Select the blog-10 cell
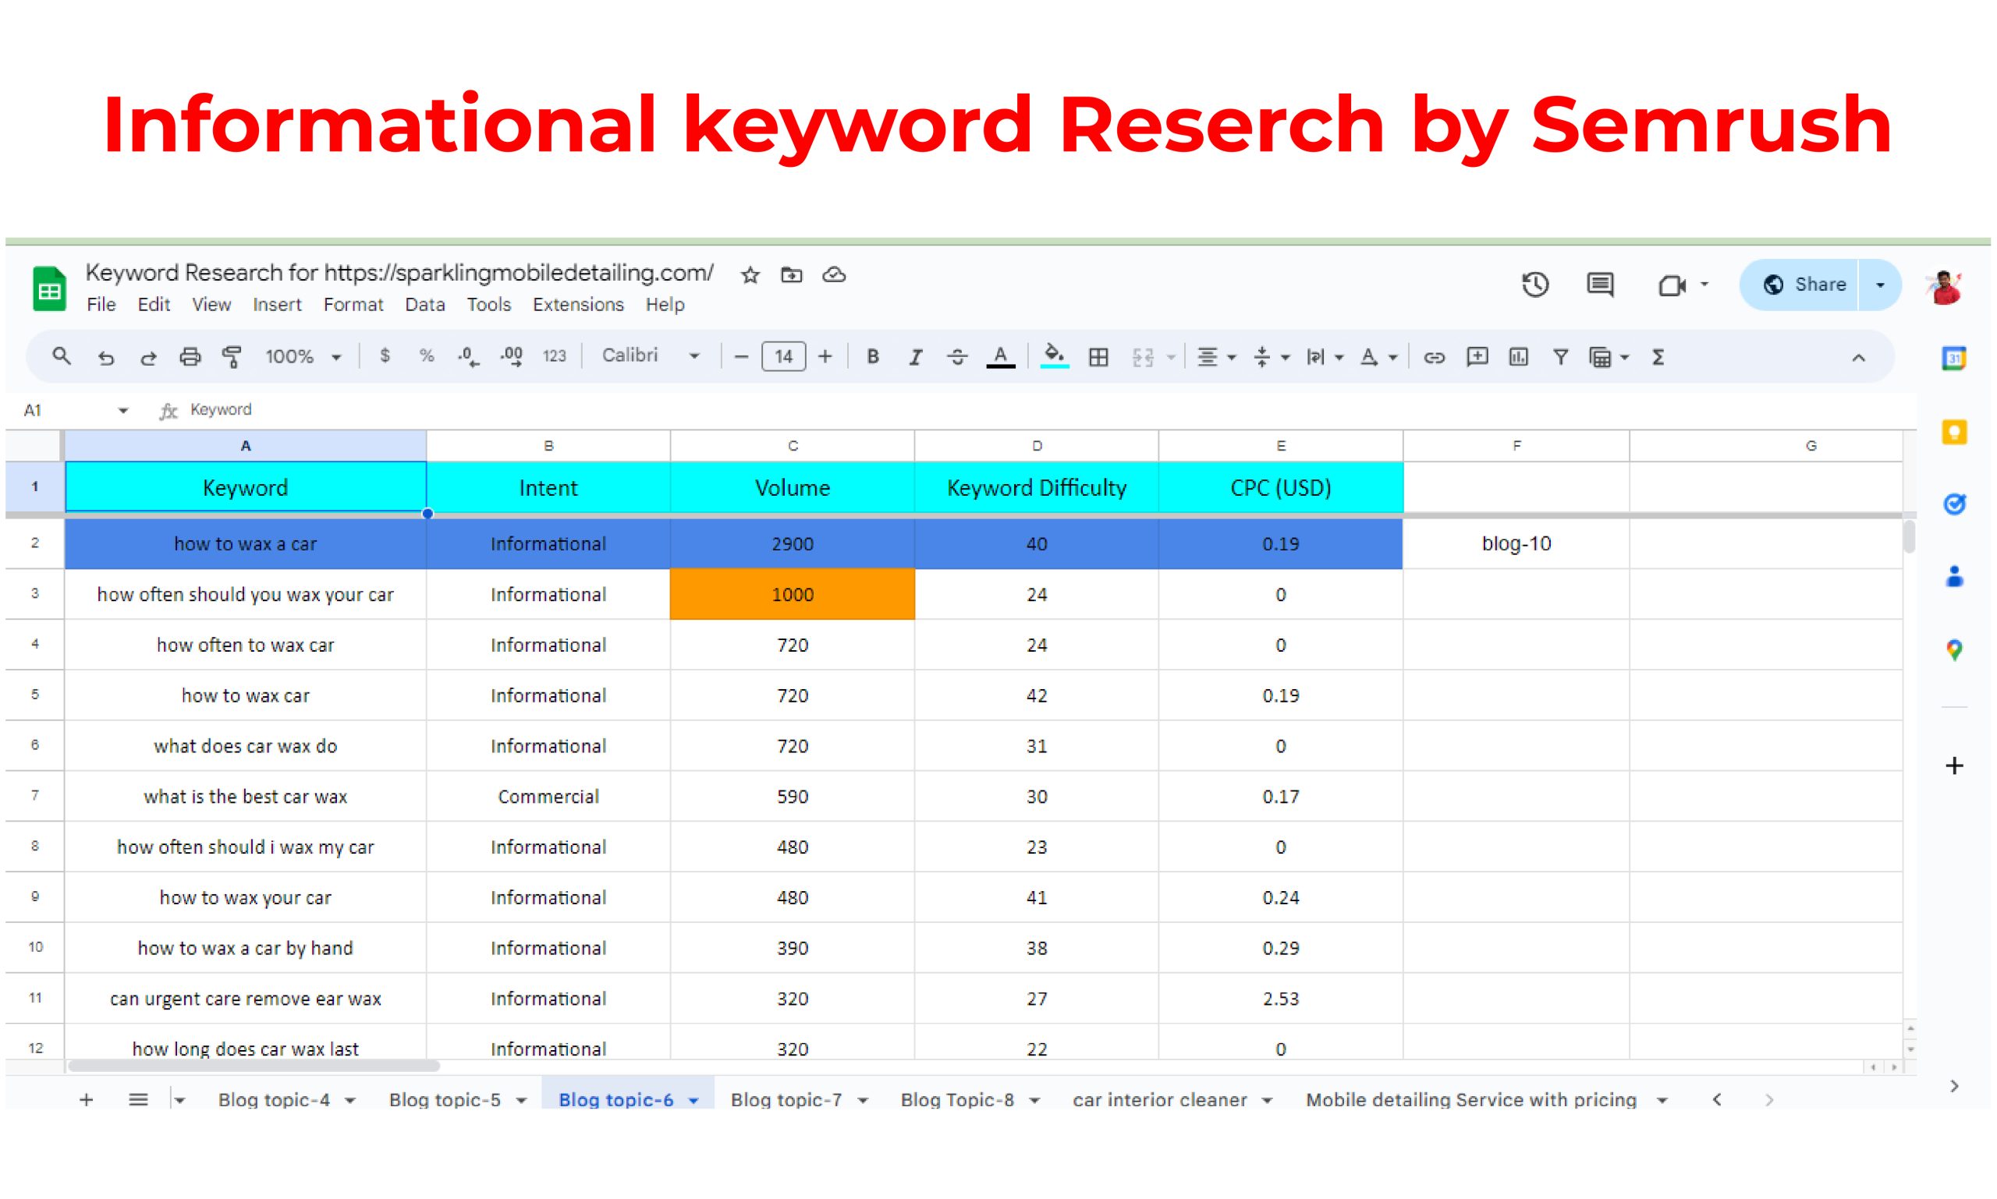The height and width of the screenshot is (1199, 1997). click(x=1516, y=543)
